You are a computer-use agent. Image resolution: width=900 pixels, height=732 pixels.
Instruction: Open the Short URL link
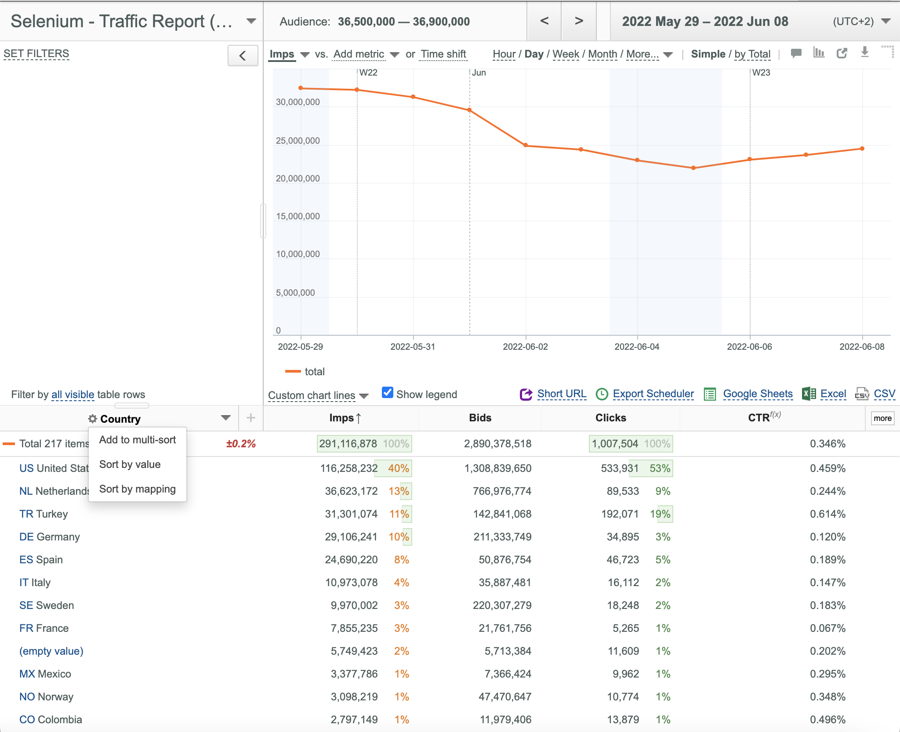[x=562, y=394]
